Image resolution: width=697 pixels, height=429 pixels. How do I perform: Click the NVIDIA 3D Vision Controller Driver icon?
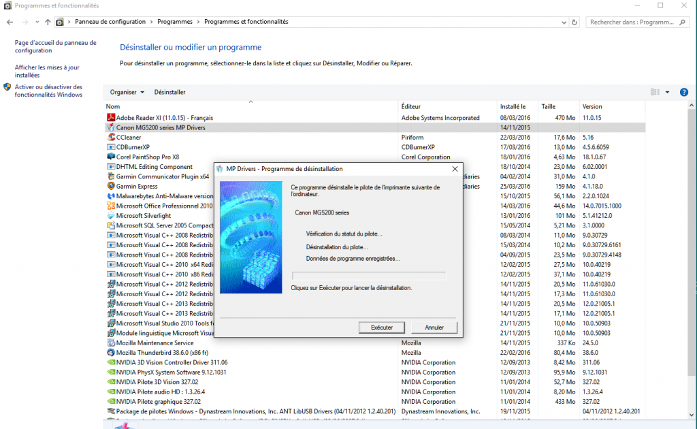click(111, 362)
